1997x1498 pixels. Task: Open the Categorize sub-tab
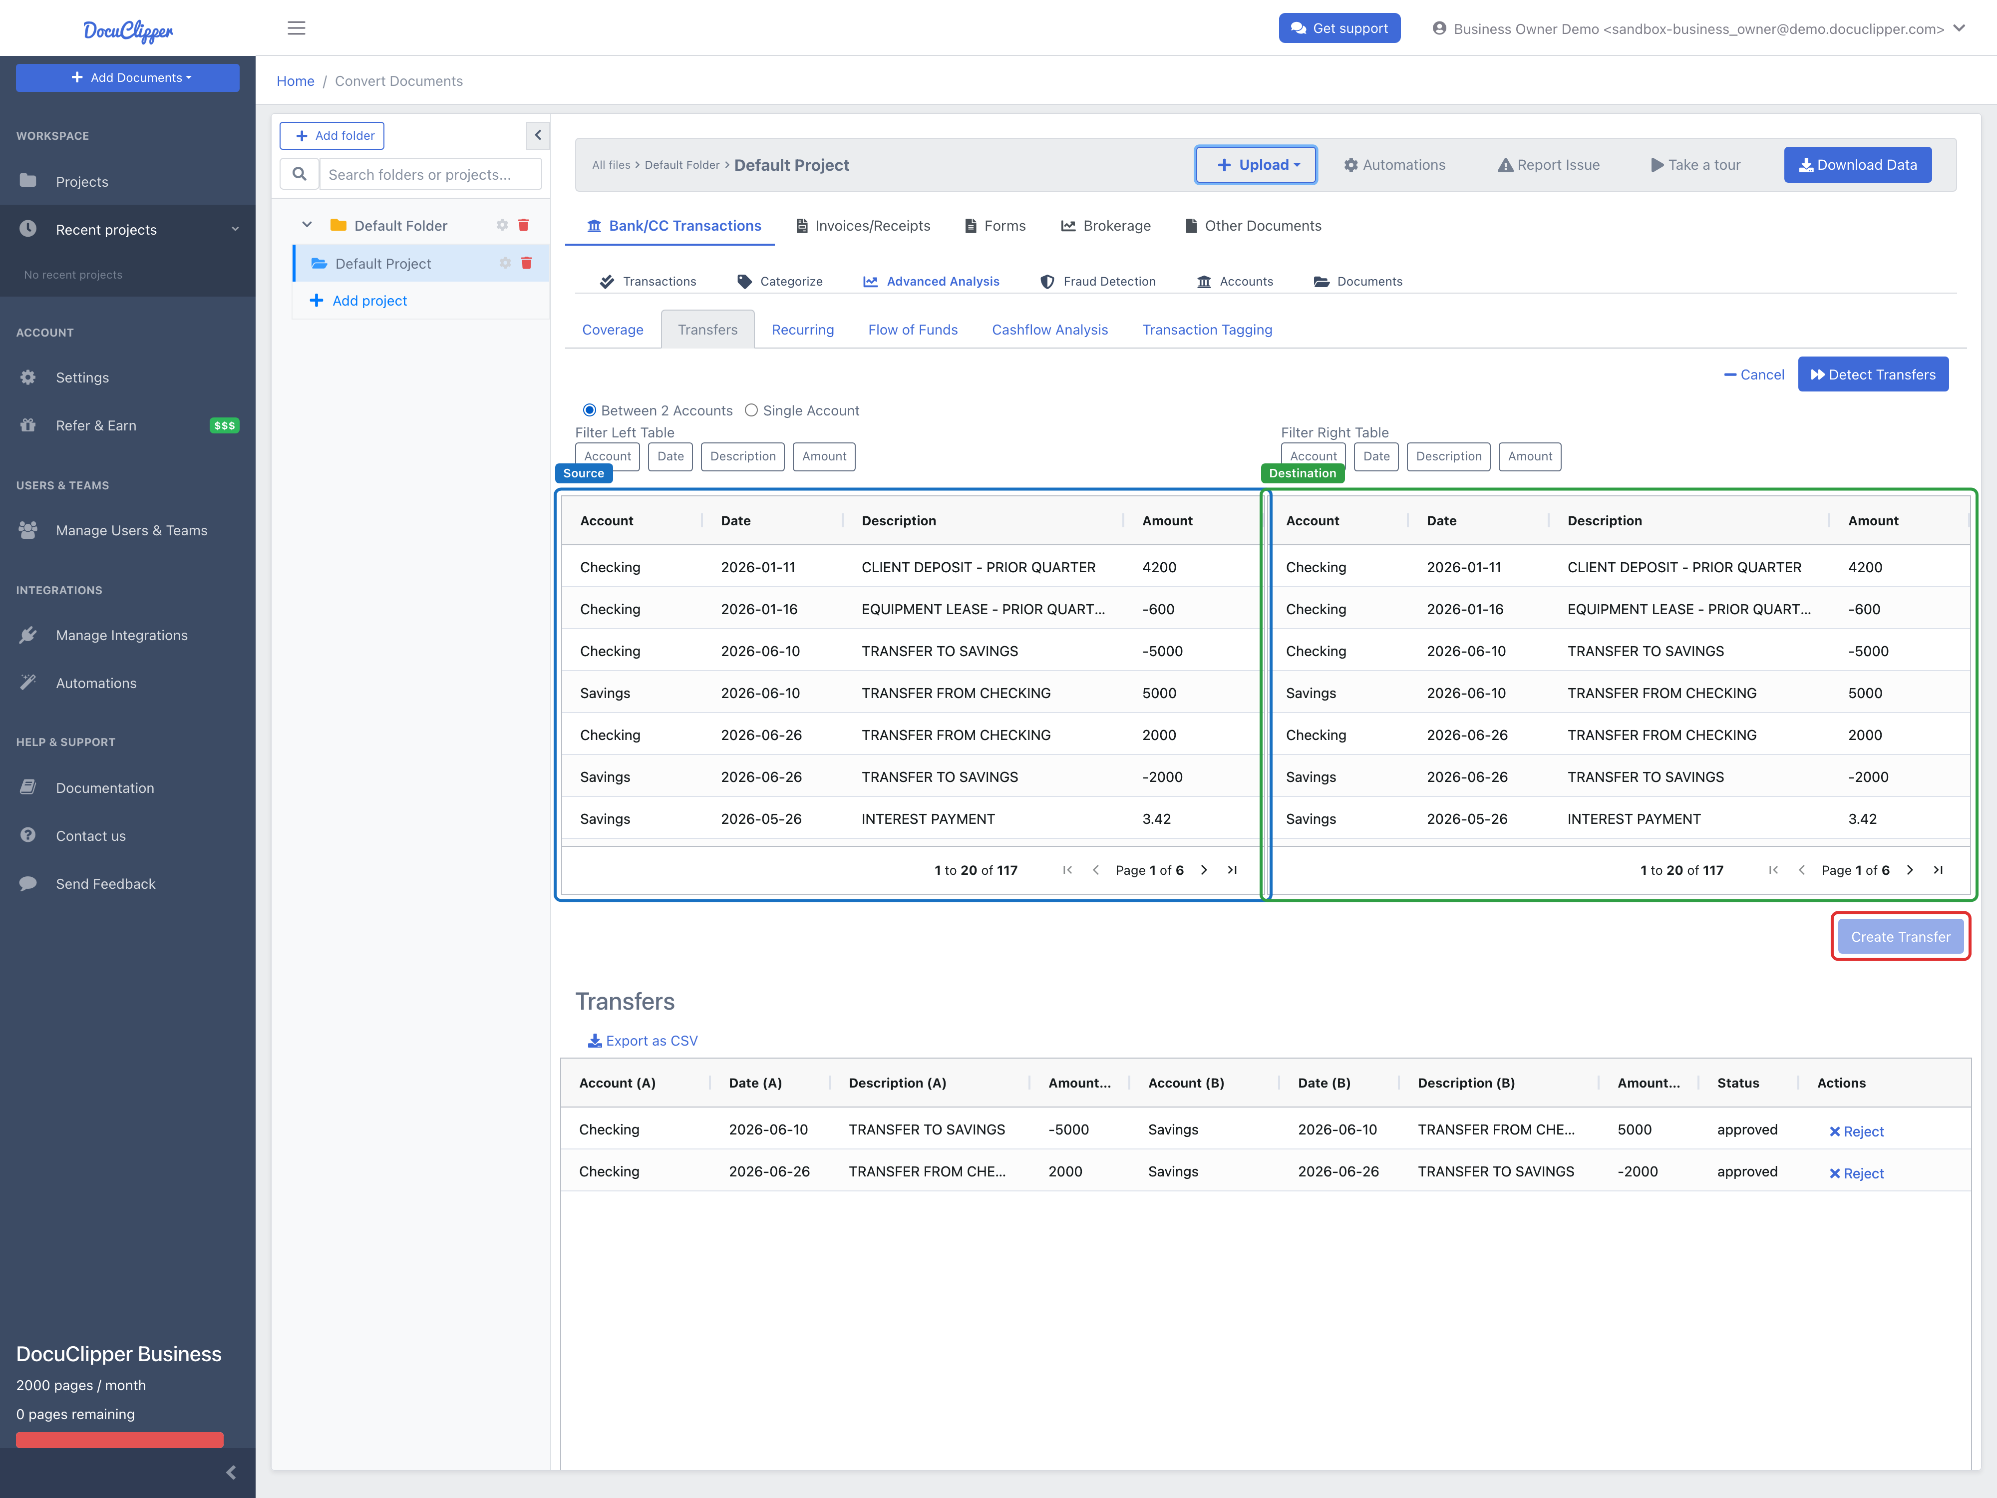coord(780,281)
